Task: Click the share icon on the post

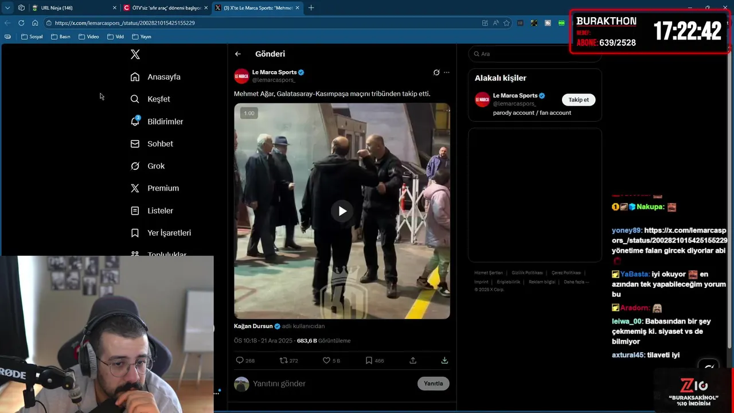Action: click(x=413, y=360)
